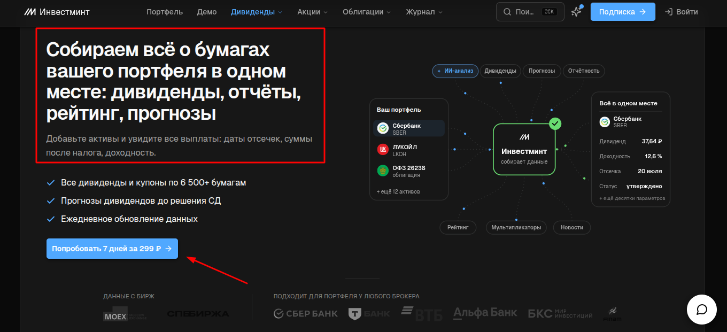Click 'Прогнозы дивидендов до решения СД' text
Screen dimensions: 727x332
coord(141,201)
